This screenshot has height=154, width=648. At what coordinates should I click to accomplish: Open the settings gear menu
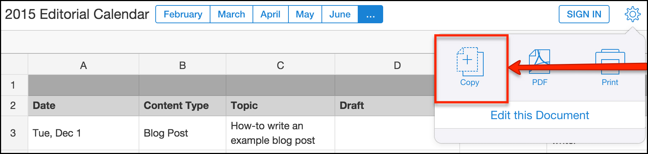pyautogui.click(x=632, y=14)
